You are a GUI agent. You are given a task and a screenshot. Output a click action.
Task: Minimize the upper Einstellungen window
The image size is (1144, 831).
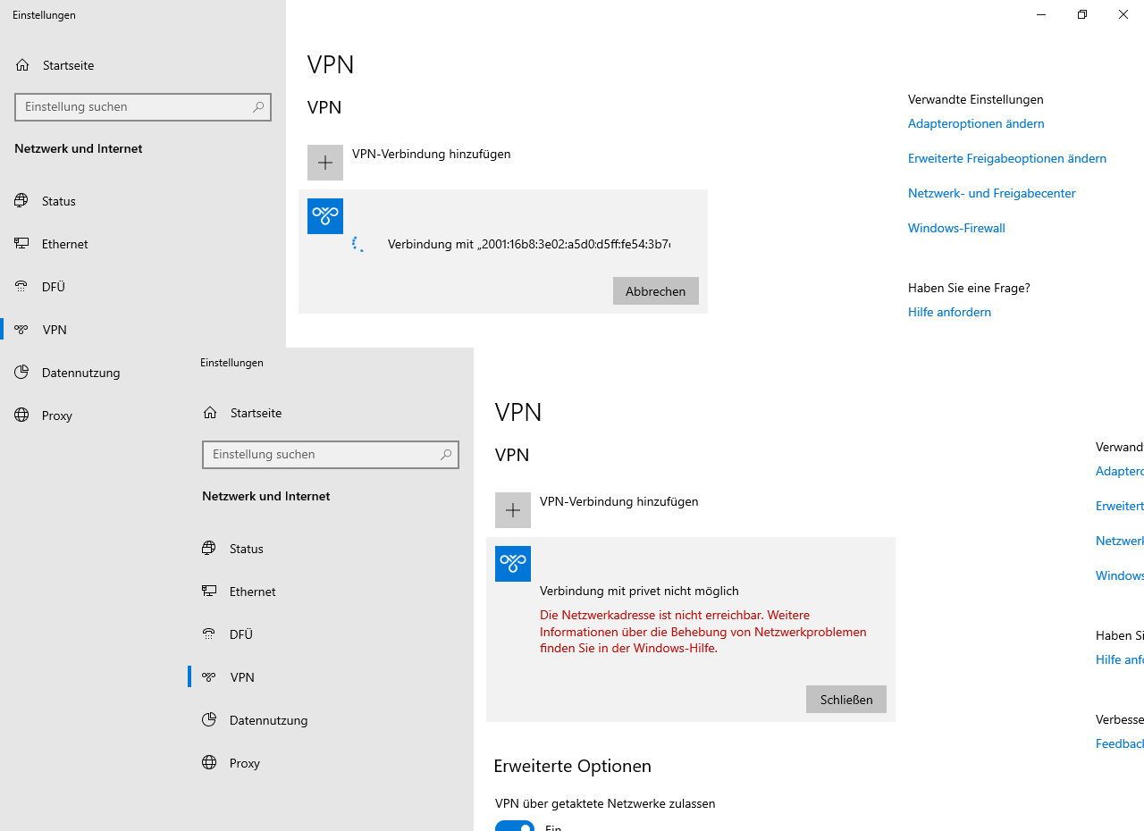[x=1041, y=14]
